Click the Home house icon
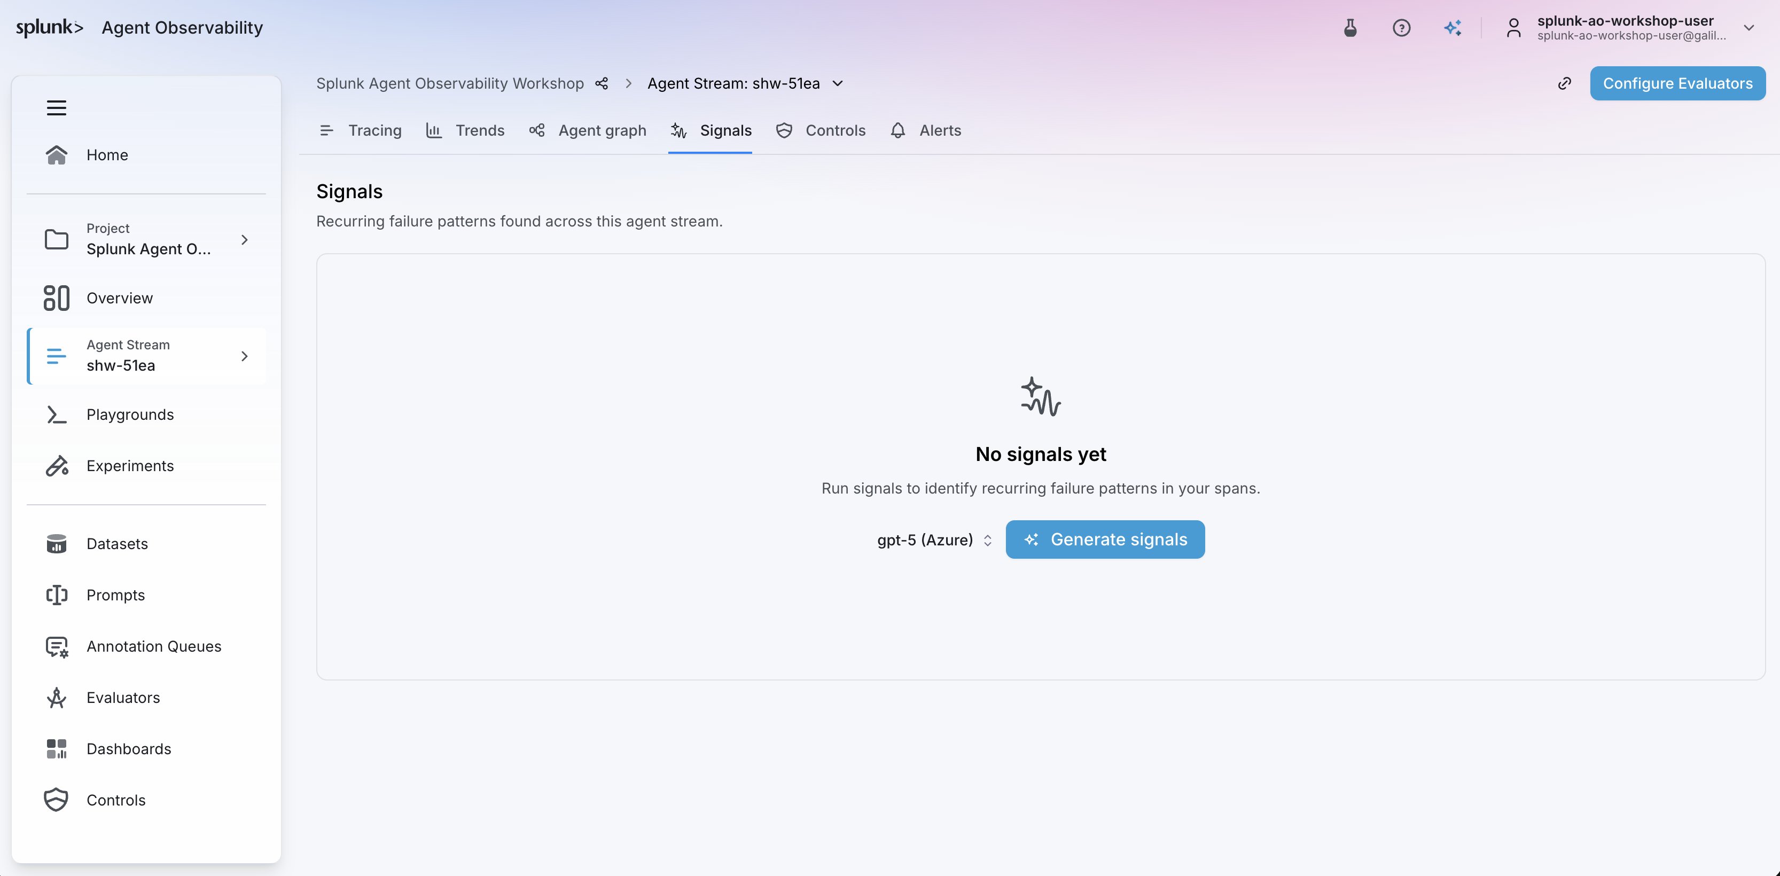This screenshot has height=876, width=1780. pyautogui.click(x=57, y=155)
